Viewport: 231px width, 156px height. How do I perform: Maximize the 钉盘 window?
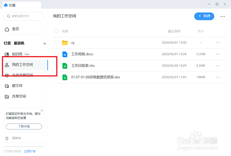[x=217, y=4]
